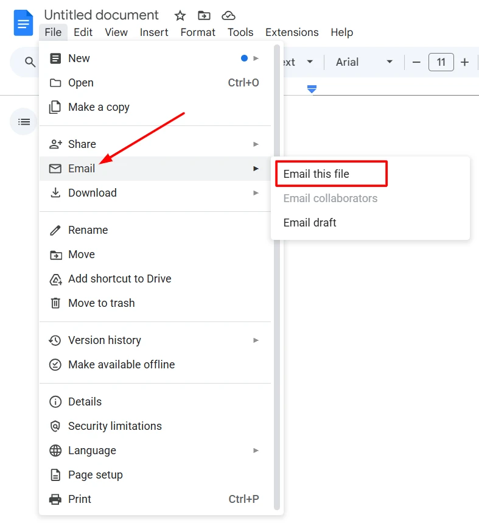Click the blue indent marker on the ruler

click(312, 88)
